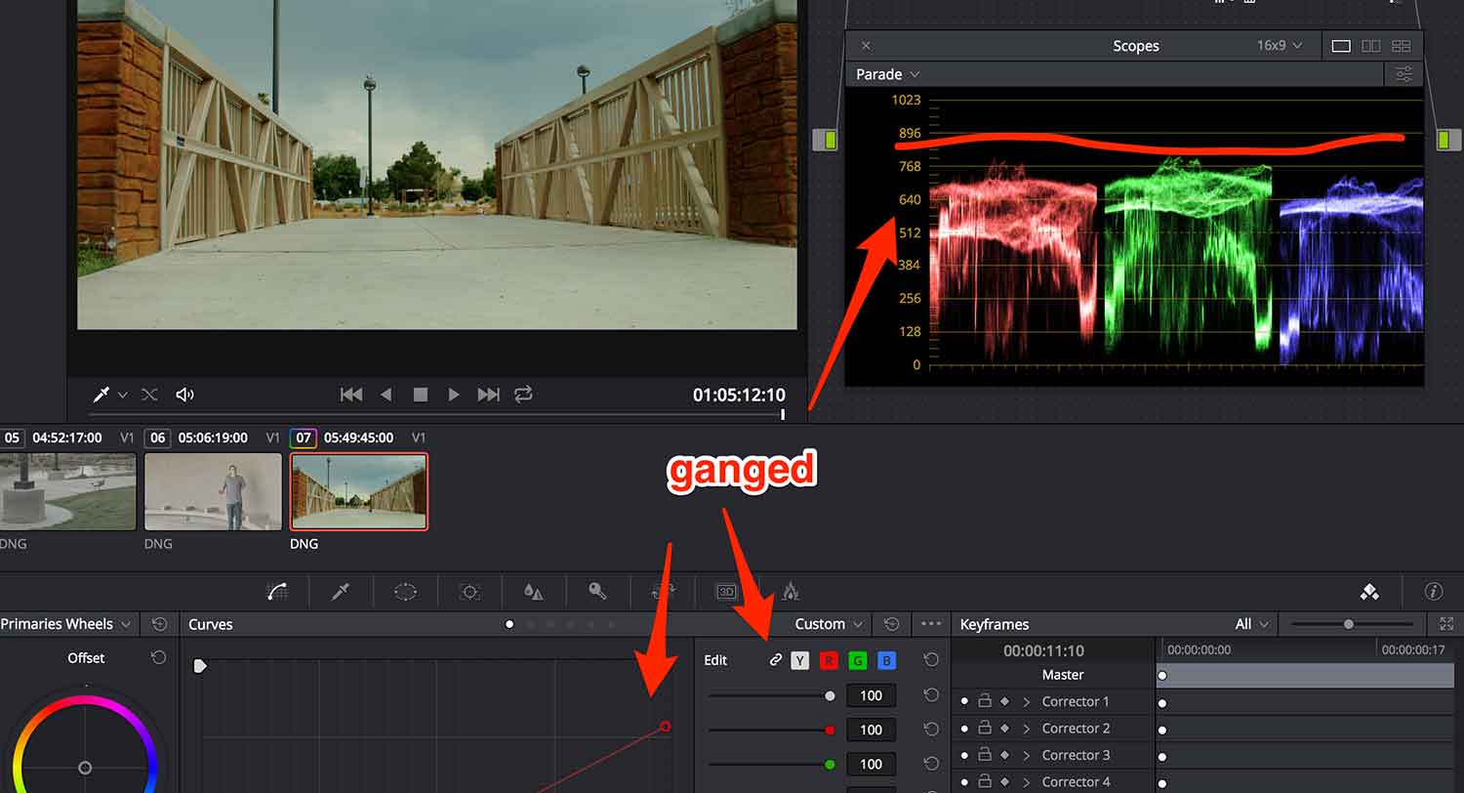Select the viewer color picker eyedropper
1464x793 pixels.
coord(102,395)
